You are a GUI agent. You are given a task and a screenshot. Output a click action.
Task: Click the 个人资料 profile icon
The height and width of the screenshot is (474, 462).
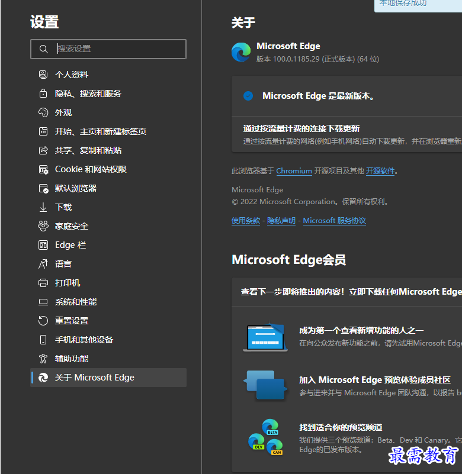pyautogui.click(x=43, y=75)
